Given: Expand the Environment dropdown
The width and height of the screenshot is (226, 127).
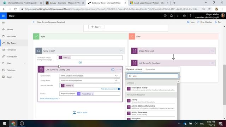Looking at the screenshot, I should point(116,75).
